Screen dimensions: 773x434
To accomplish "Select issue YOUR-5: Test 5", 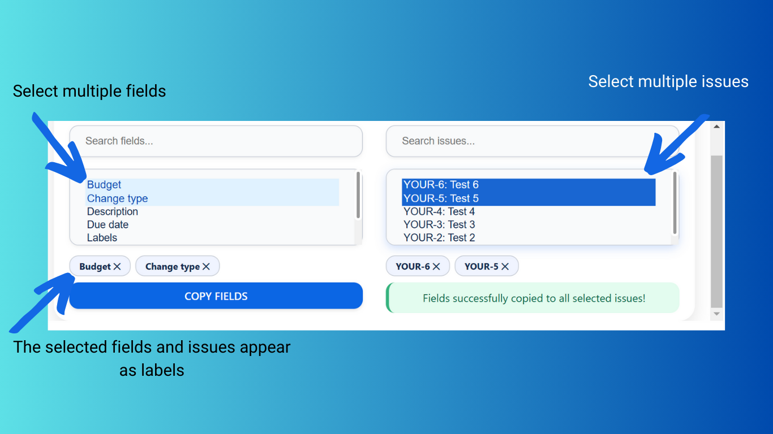I will point(529,198).
